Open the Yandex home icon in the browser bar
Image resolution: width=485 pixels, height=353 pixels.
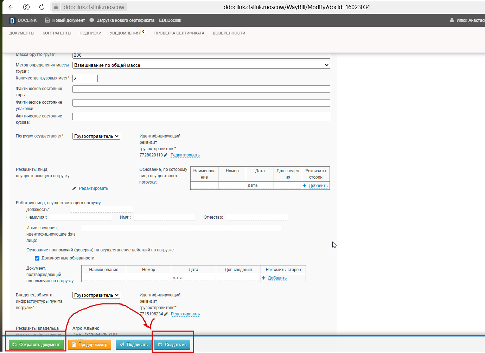pyautogui.click(x=26, y=7)
